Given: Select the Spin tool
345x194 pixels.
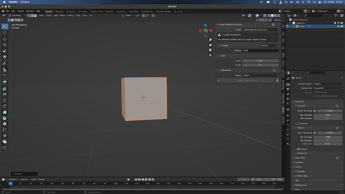Looking at the screenshot, I should pyautogui.click(x=4, y=118).
